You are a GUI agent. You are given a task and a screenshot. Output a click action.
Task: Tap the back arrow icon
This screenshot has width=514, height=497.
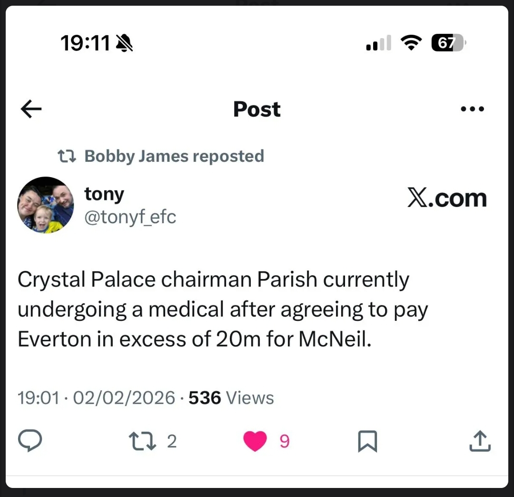tap(31, 109)
